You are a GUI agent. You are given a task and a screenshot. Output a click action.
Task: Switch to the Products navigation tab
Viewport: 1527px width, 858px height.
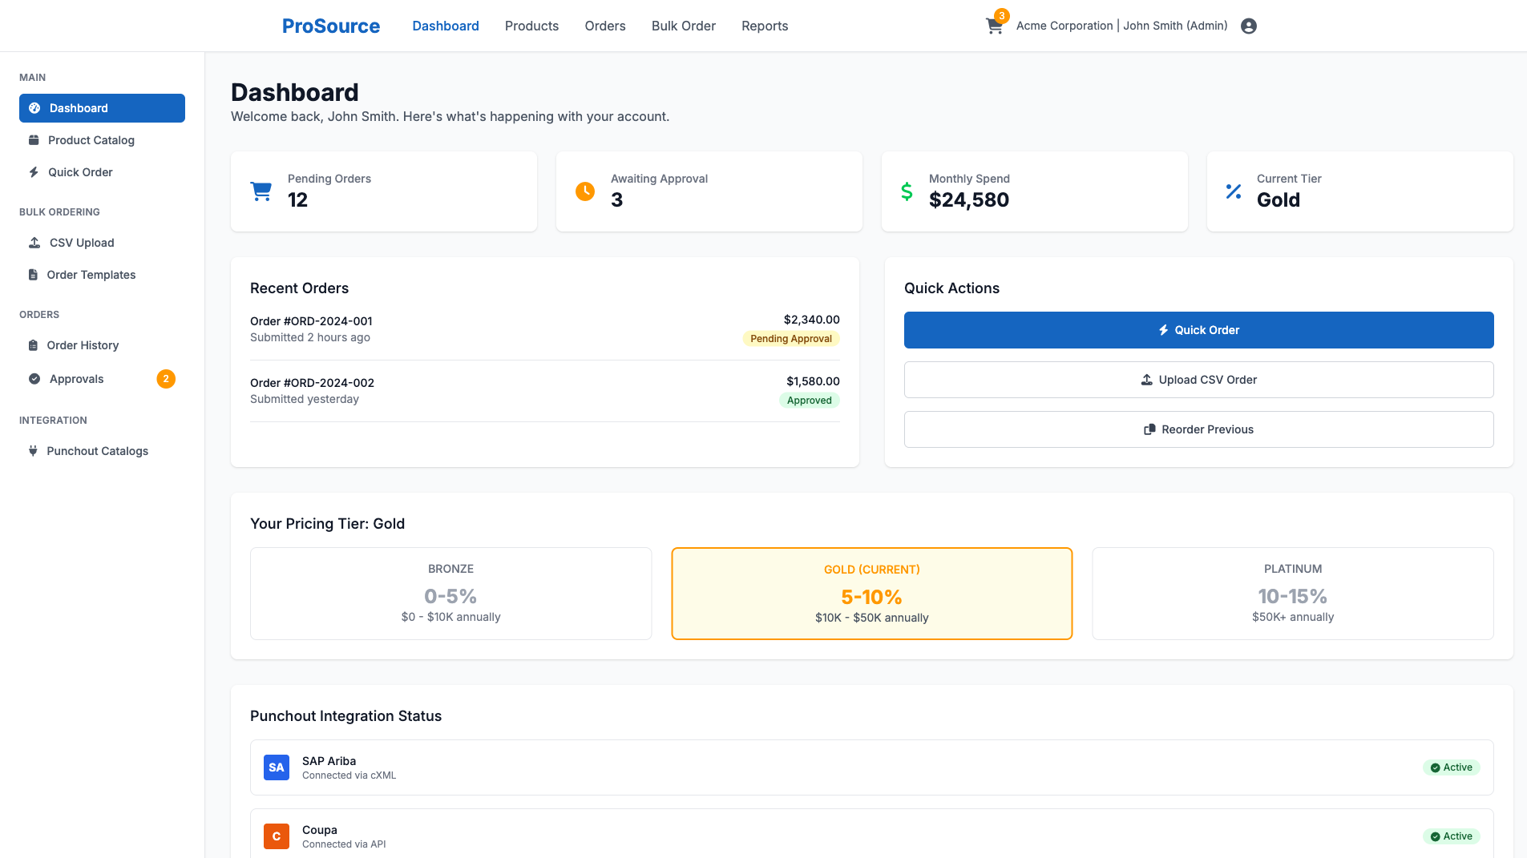pyautogui.click(x=531, y=25)
